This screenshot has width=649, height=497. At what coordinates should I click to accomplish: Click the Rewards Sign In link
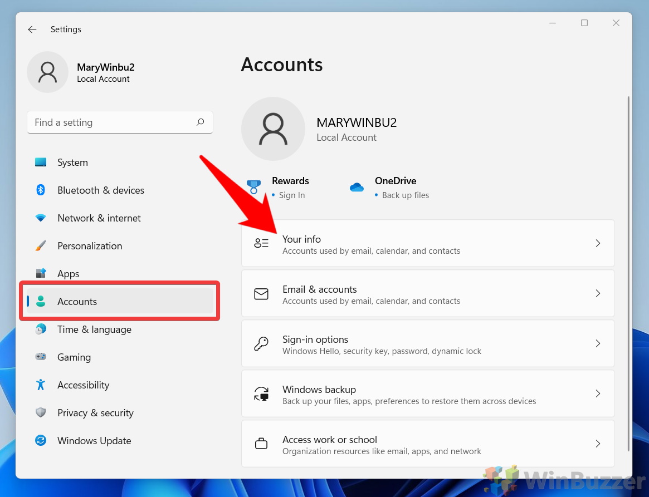click(292, 195)
